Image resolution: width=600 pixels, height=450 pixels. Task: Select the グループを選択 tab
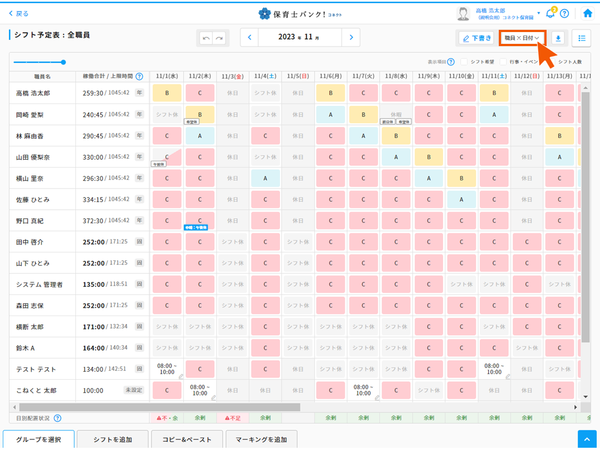[38, 440]
